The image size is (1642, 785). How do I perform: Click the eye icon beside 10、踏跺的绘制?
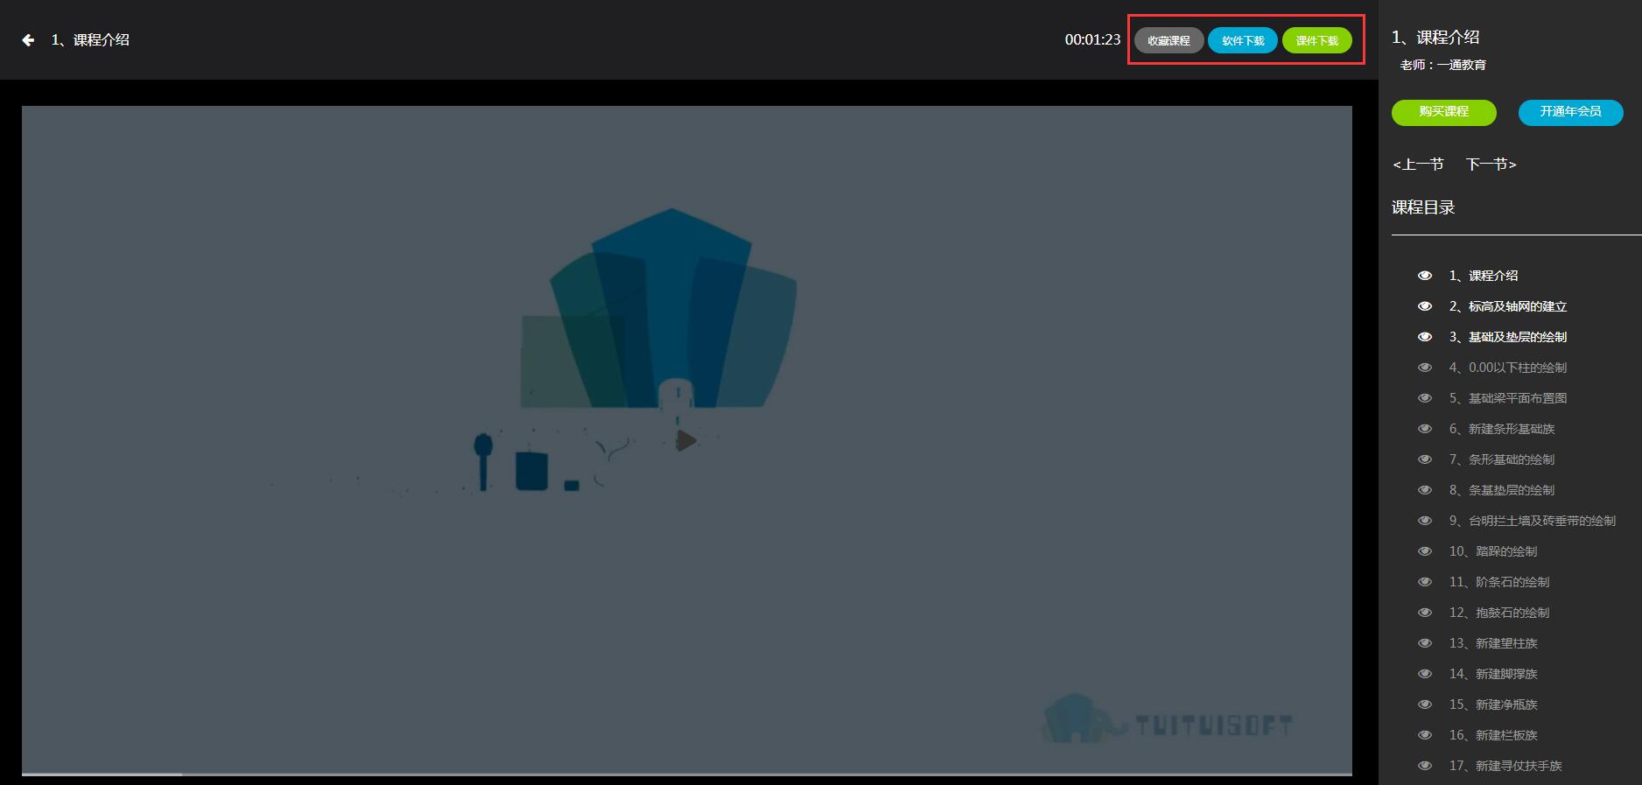pos(1425,551)
